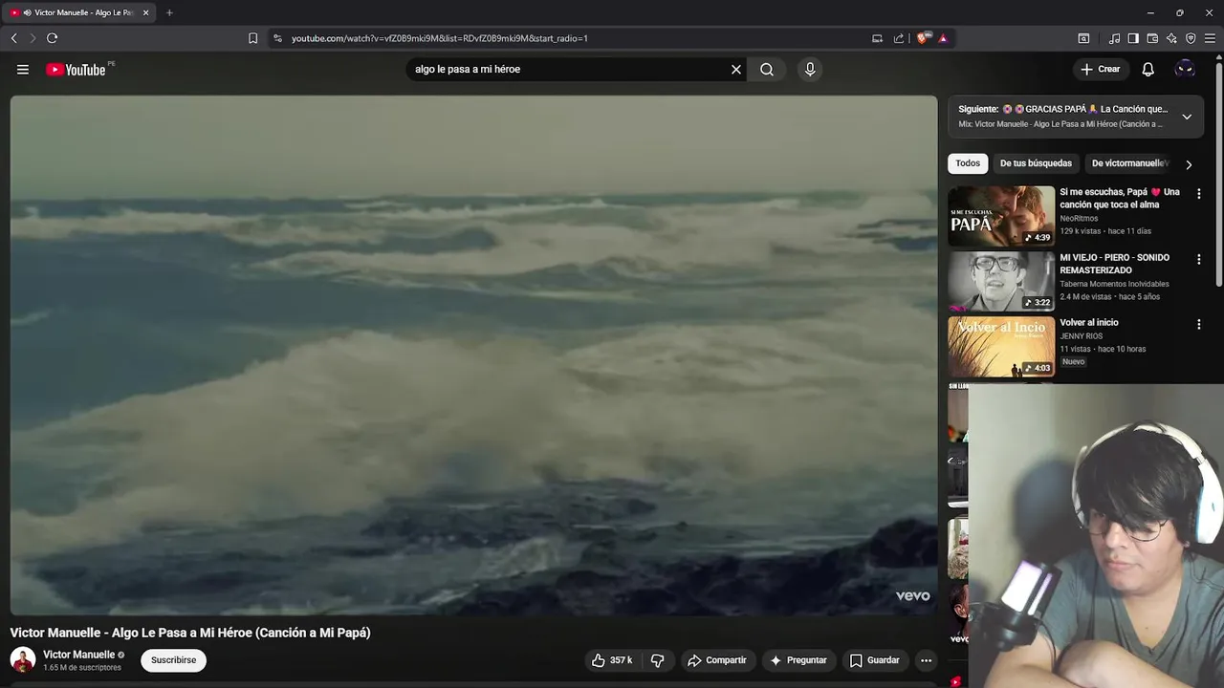Screen dimensions: 1224x688
Task: Click the magnifier search button
Action: [x=767, y=69]
